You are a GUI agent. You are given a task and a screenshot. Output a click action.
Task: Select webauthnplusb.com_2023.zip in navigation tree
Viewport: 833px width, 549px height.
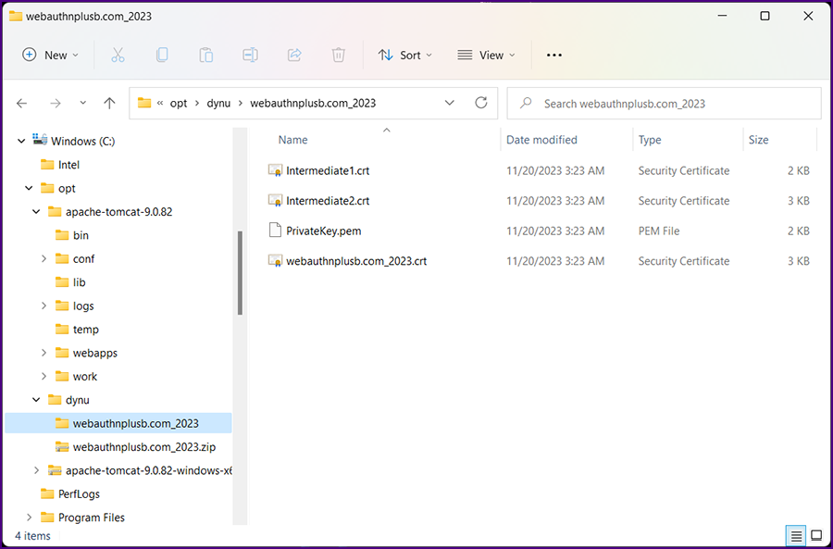pos(143,447)
